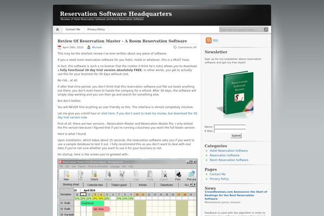Viewport: 324px width, 216px height.
Task: Open Room Reservation Software category
Action: click(229, 160)
